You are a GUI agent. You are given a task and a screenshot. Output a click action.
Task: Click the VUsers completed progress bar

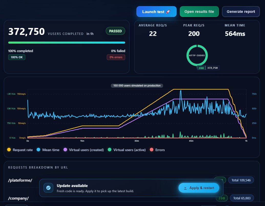[x=67, y=43]
